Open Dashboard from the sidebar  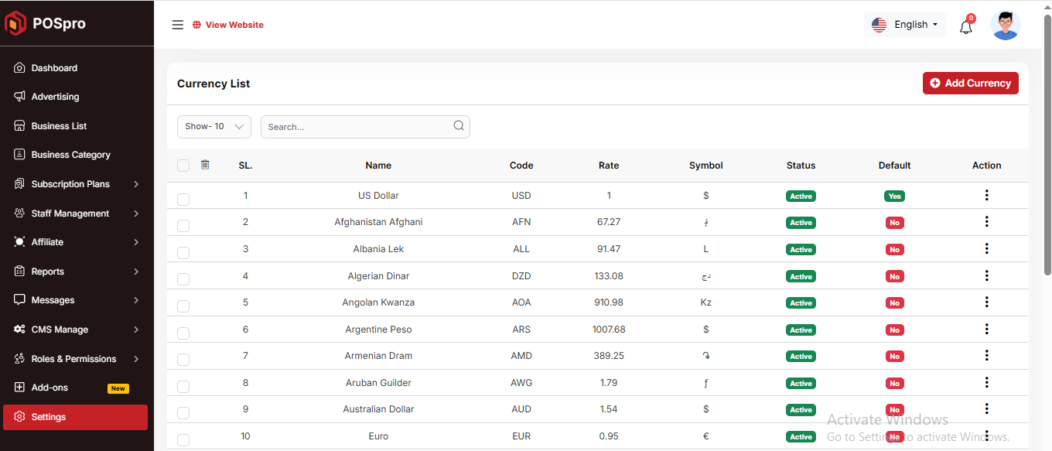[54, 68]
